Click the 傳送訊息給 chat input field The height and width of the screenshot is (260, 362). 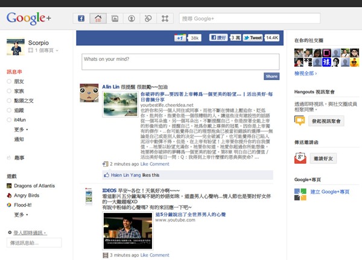(x=34, y=243)
